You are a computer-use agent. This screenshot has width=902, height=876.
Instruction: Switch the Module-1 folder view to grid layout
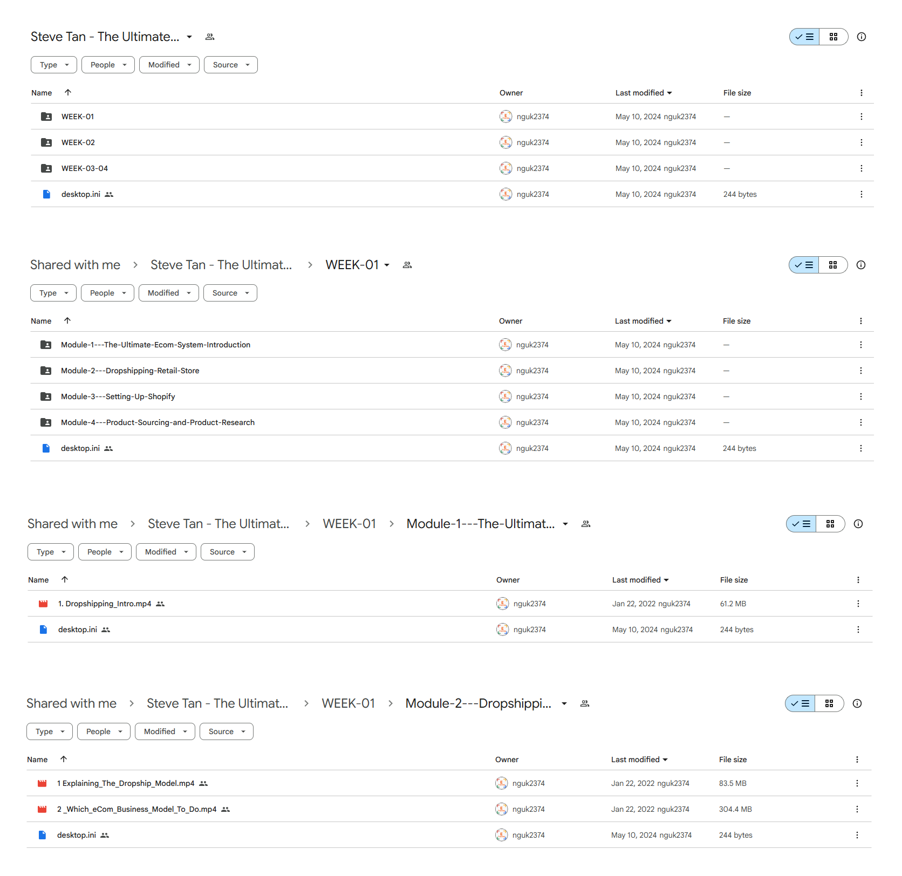(830, 524)
